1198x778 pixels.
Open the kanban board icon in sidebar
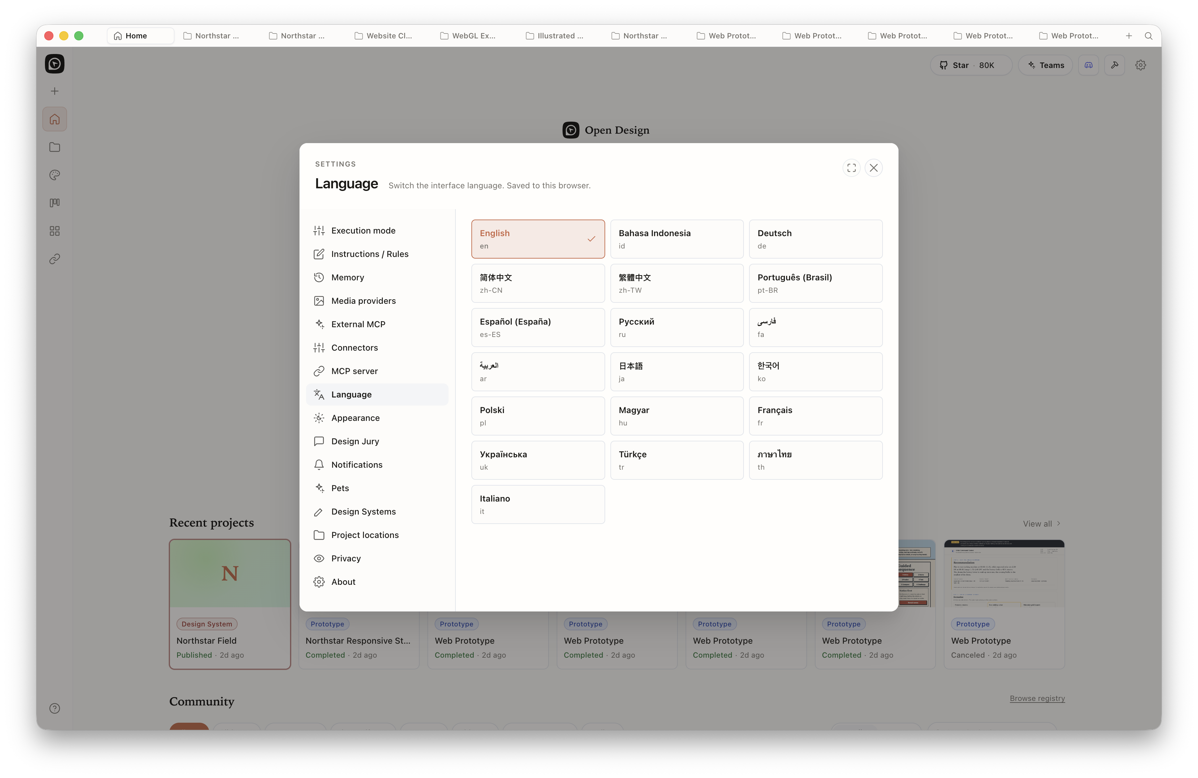coord(54,203)
